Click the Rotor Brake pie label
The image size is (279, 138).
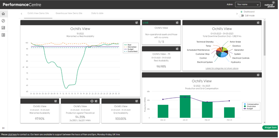(x=235, y=42)
